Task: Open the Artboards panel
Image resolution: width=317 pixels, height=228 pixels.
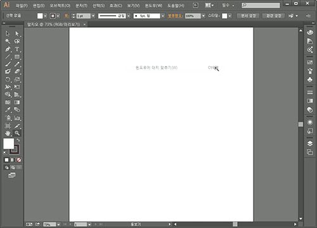Action: coord(310,152)
